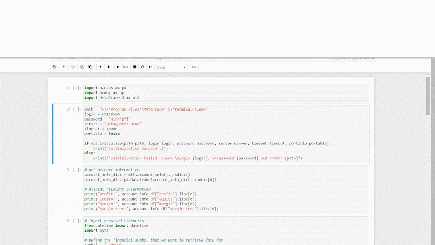This screenshot has height=245, width=435.
Task: Click the notebook vertical scrollbar thumb
Action: pyautogui.click(x=428, y=96)
